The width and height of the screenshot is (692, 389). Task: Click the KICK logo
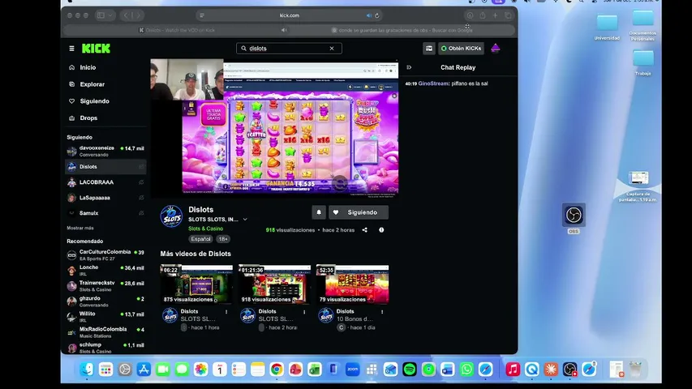96,49
